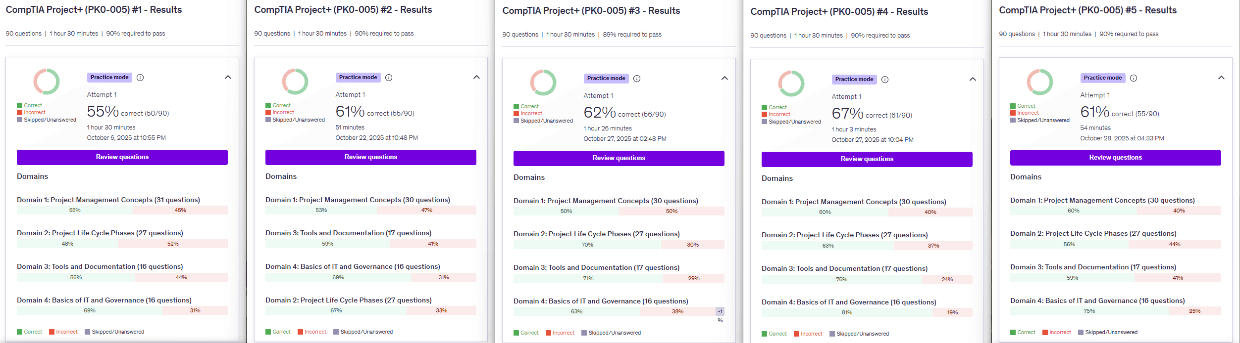Collapse the exam #3 attempt panel chevron
Image resolution: width=1240 pixels, height=343 pixels.
click(724, 78)
